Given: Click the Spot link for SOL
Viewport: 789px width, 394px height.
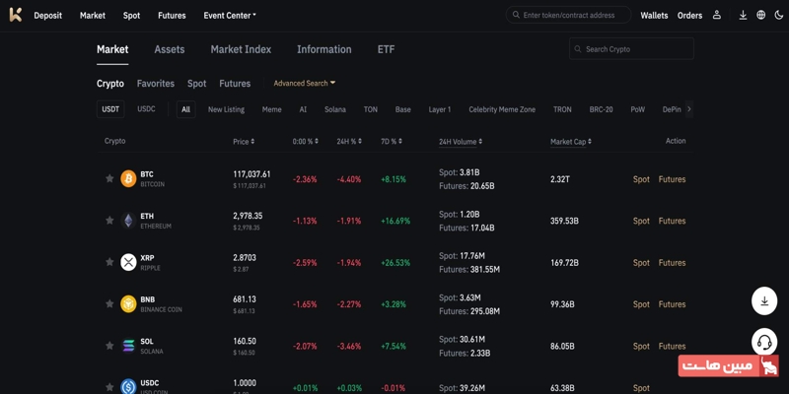Looking at the screenshot, I should pos(641,346).
